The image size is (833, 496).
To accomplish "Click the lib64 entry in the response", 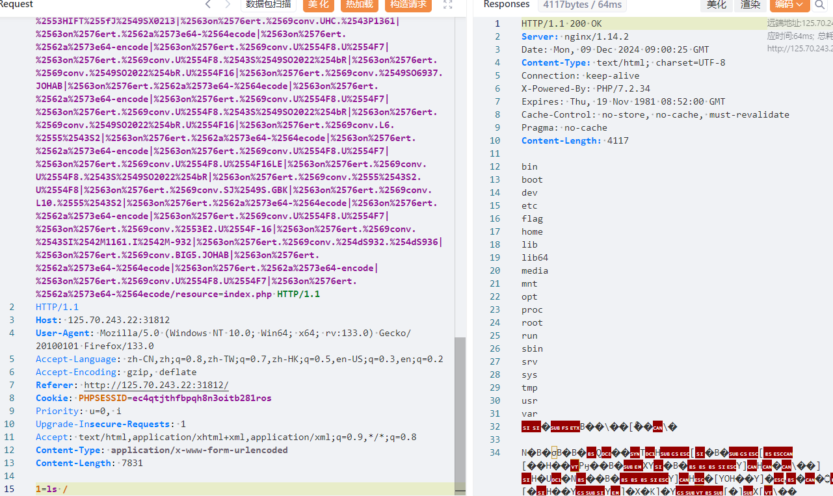I will (x=535, y=257).
